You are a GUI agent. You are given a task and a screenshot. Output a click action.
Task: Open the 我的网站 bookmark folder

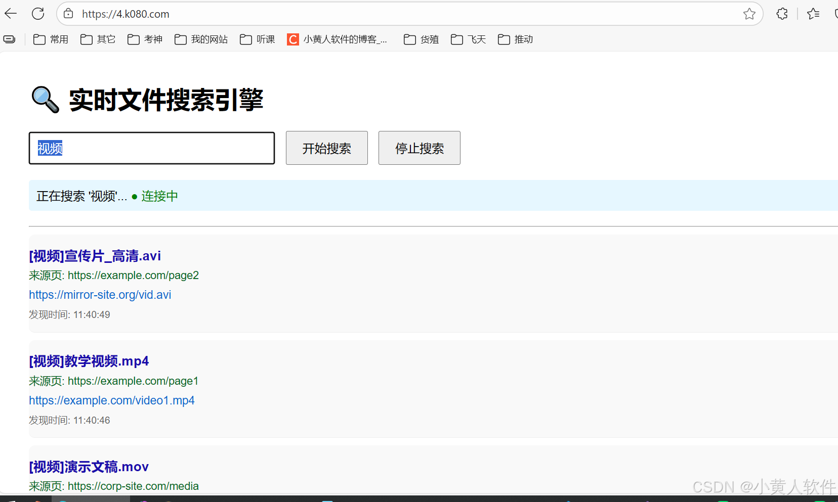tap(201, 39)
